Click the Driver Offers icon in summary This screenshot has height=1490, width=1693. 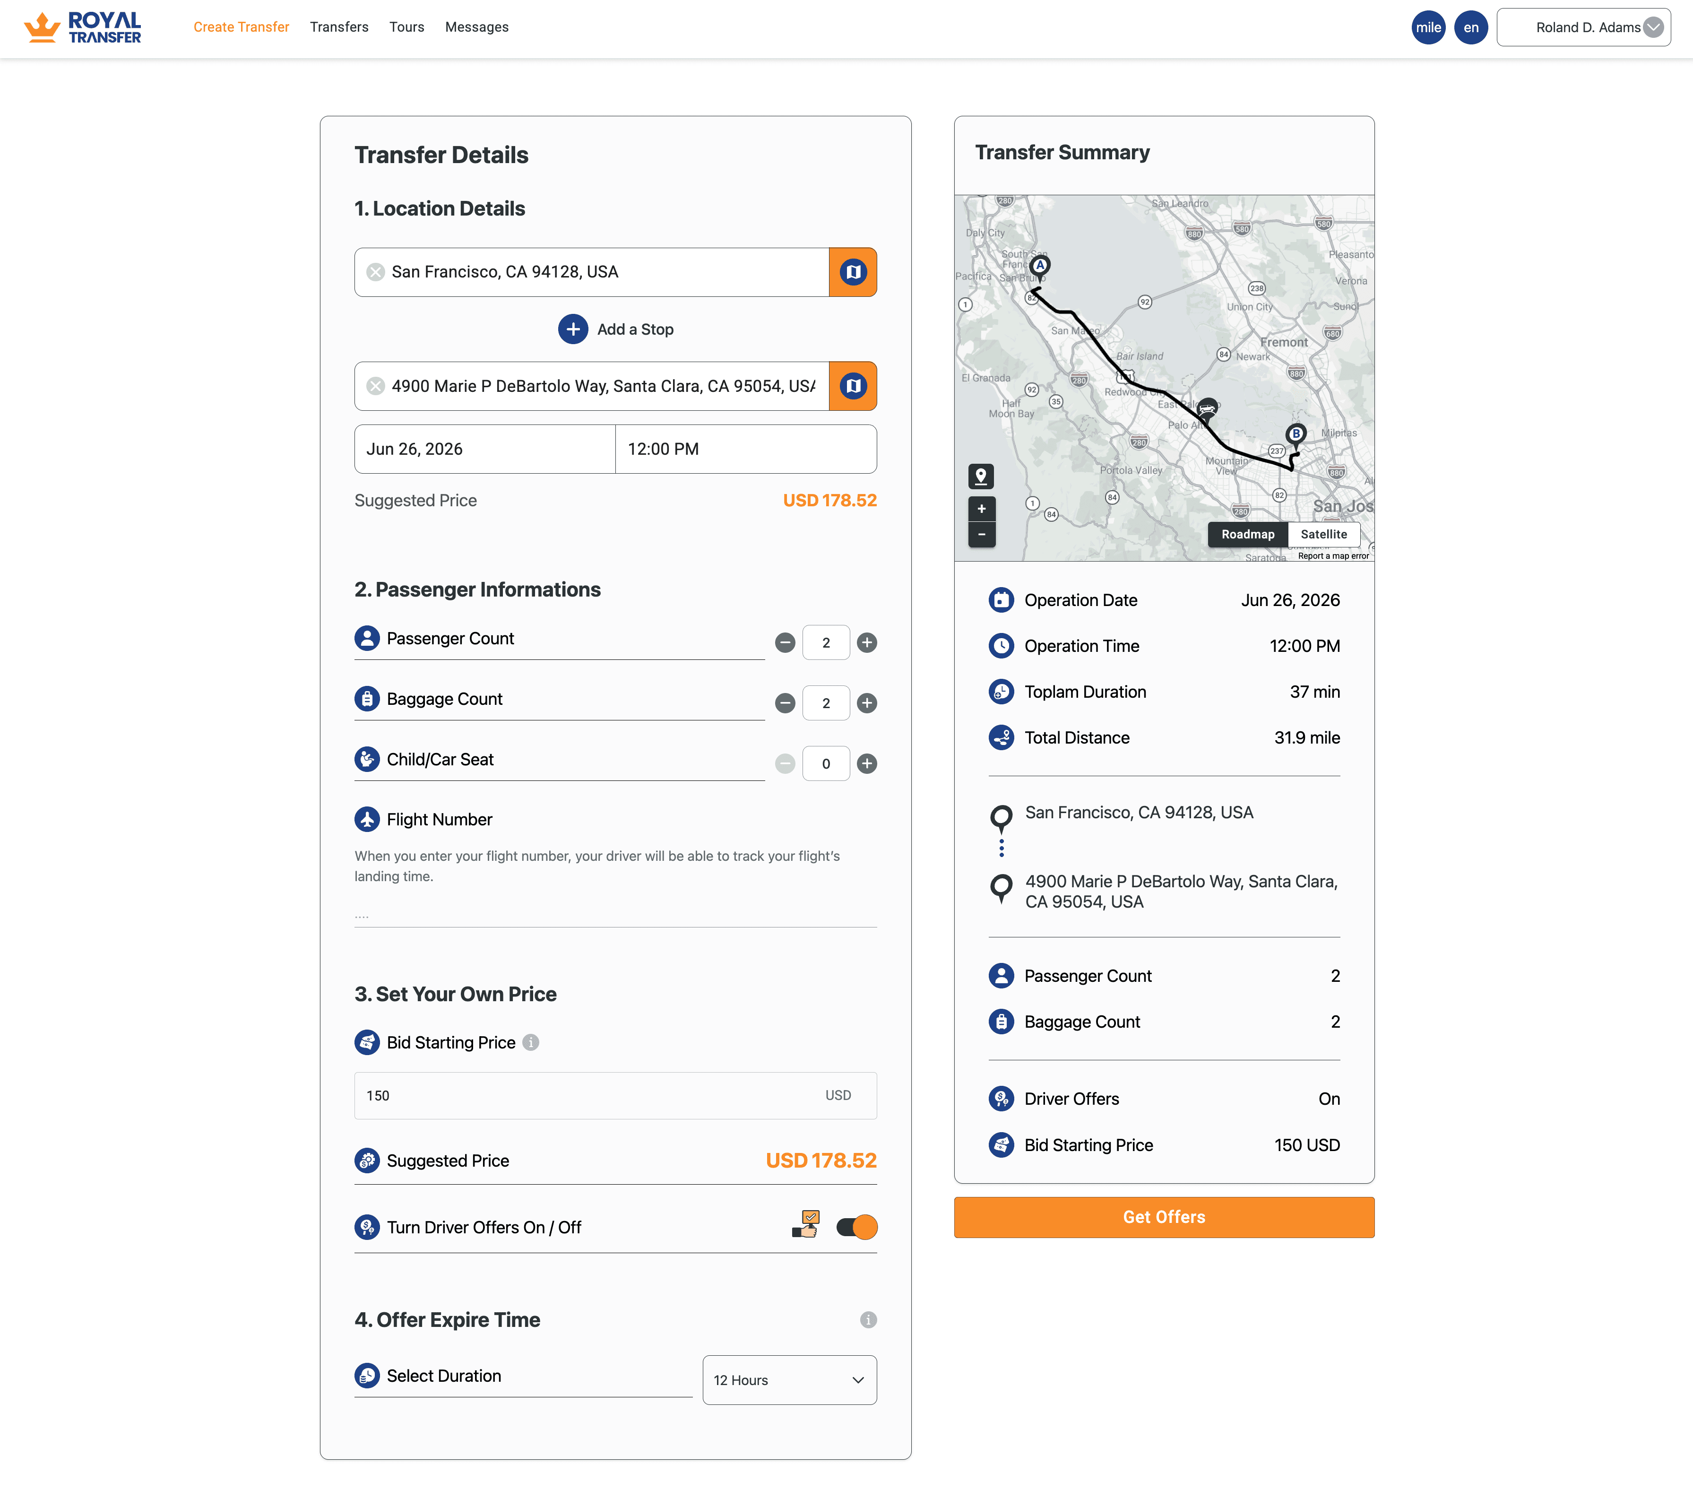click(1002, 1099)
